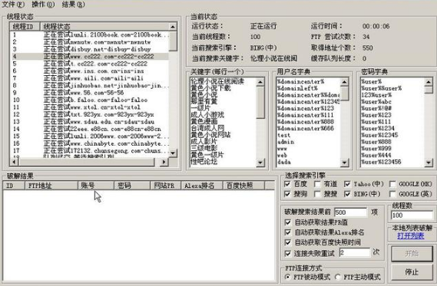The width and height of the screenshot is (437, 286).
Task: Enable the GOOGLE(英) checkbox
Action: pyautogui.click(x=392, y=194)
